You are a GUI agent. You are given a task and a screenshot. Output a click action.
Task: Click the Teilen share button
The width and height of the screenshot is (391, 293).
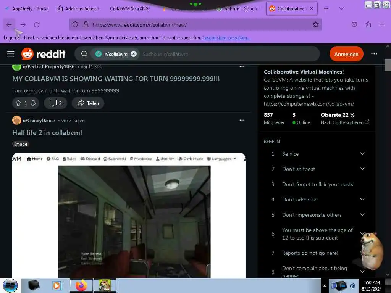(88, 103)
